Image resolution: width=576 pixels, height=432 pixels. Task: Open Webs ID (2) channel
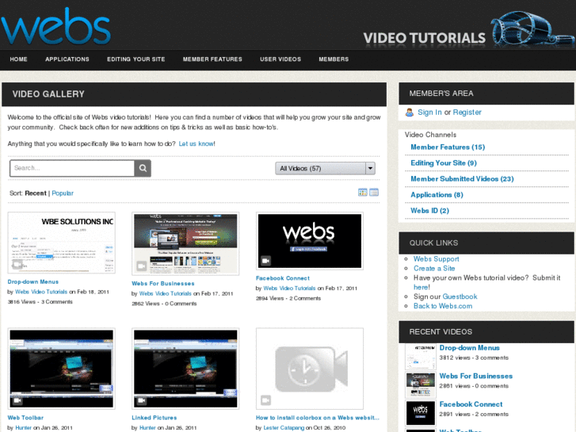[429, 211]
